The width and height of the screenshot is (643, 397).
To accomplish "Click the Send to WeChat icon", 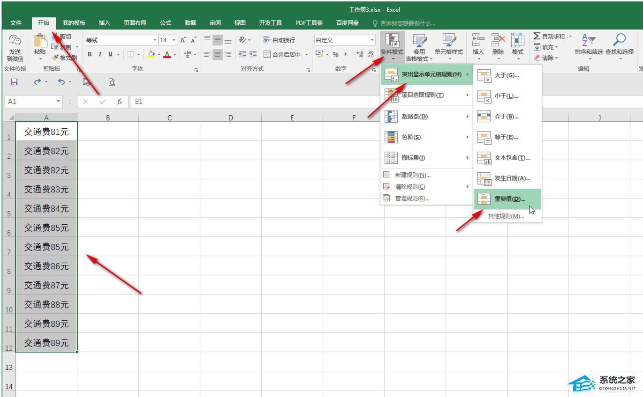I will click(15, 41).
